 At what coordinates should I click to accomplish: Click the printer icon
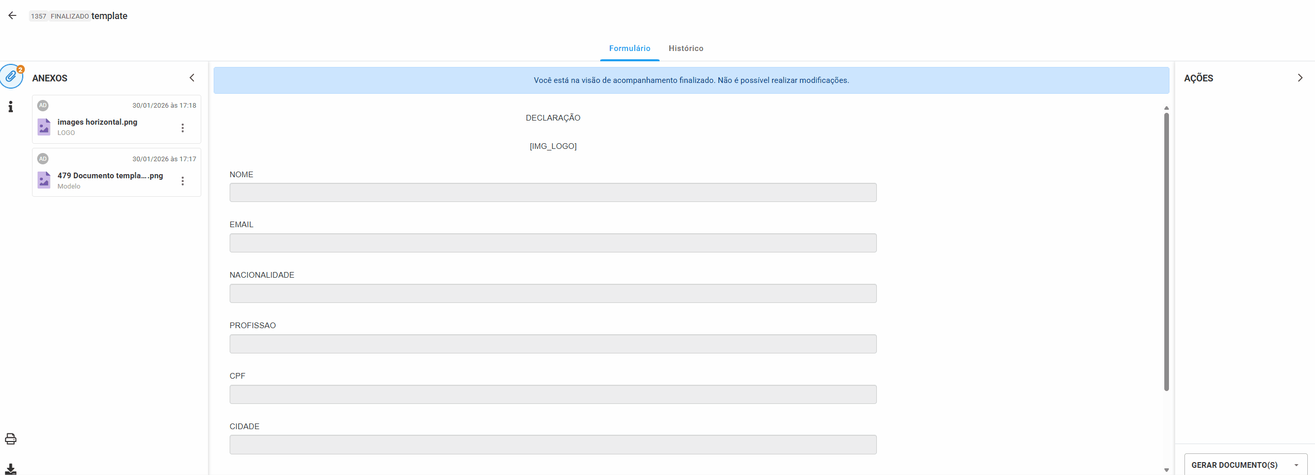point(10,439)
